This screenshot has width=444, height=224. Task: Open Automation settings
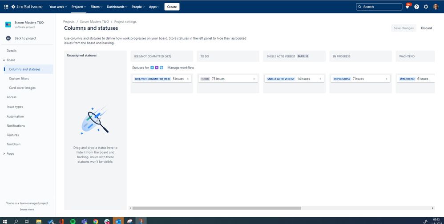15,116
